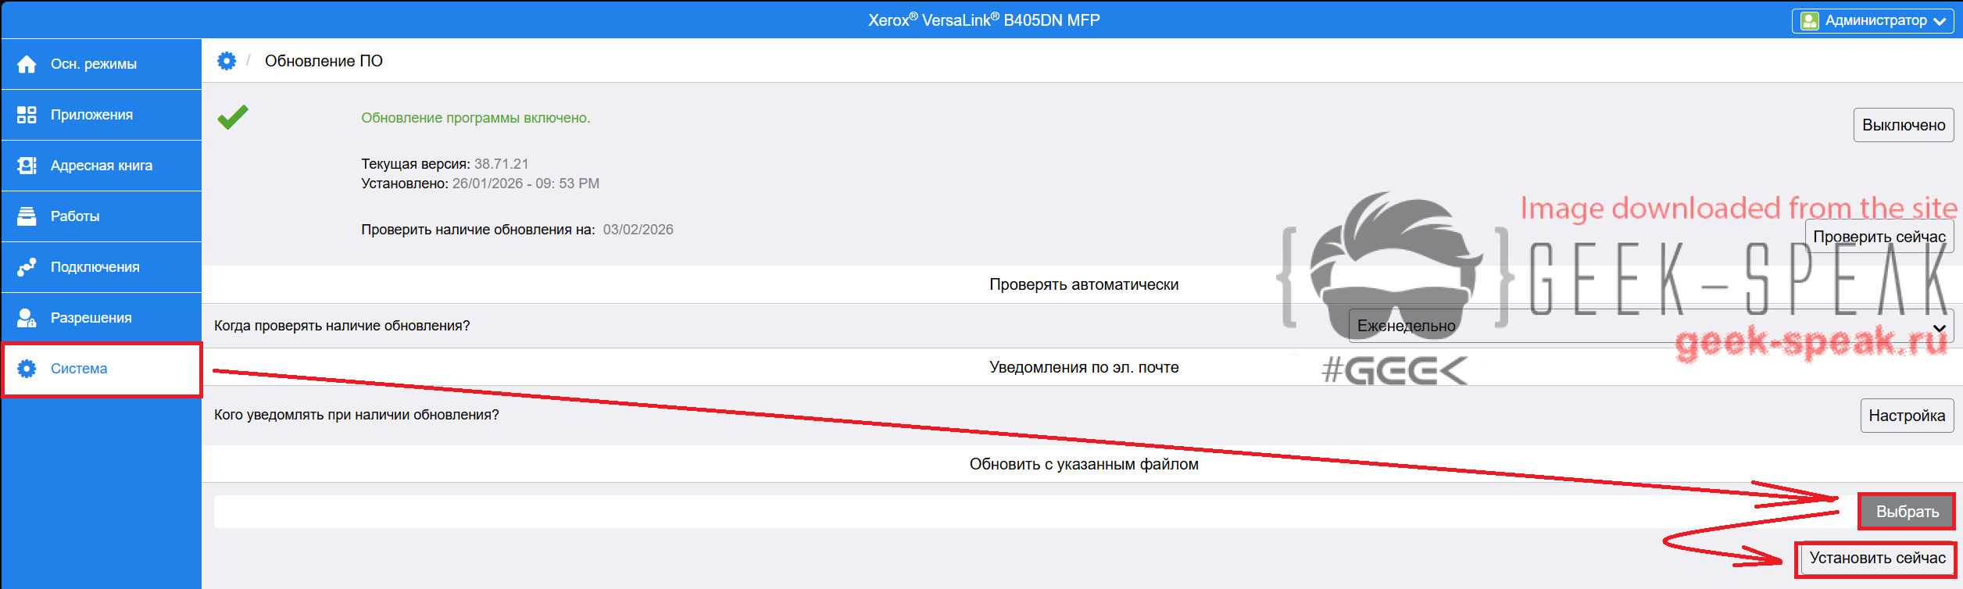Click the Home icon in sidebar

[27, 64]
